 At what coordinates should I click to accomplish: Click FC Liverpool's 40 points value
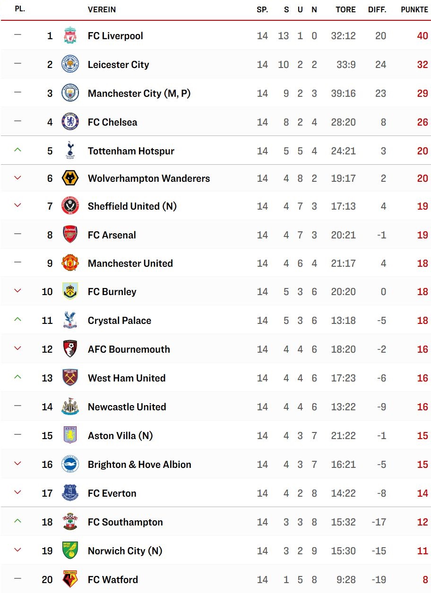[x=422, y=36]
